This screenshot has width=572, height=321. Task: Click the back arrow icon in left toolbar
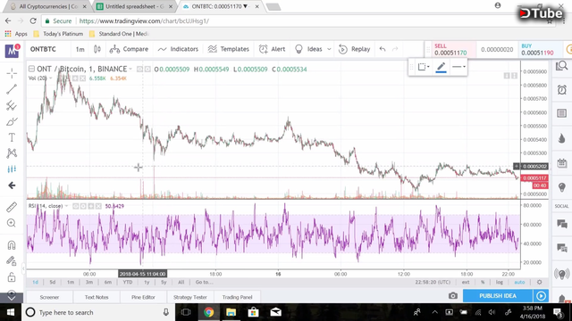12,185
